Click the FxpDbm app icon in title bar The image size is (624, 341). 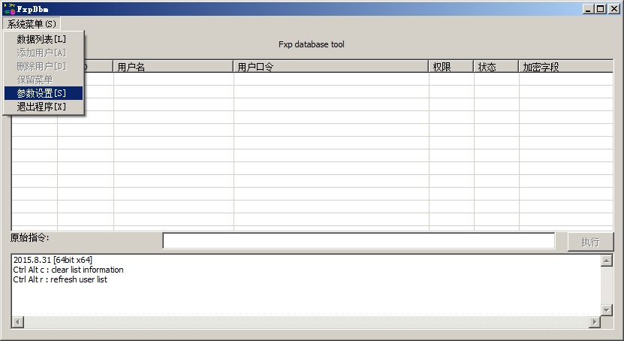tap(9, 8)
